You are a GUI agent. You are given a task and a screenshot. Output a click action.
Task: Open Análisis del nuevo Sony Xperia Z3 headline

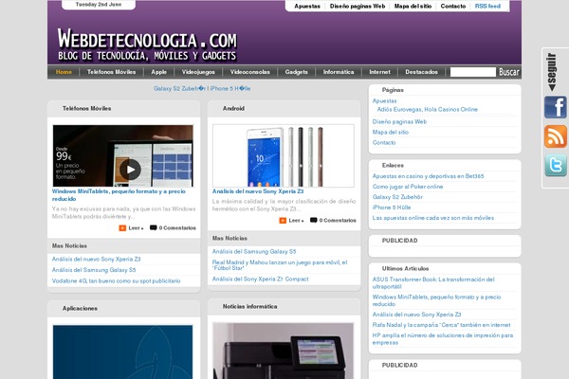258,191
